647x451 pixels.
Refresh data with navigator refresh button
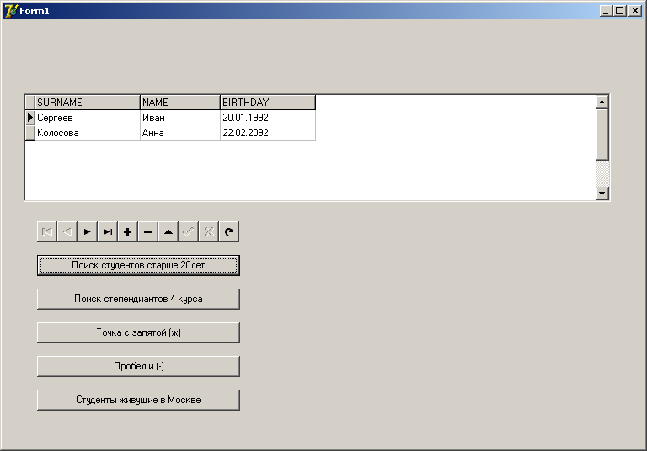[x=229, y=231]
